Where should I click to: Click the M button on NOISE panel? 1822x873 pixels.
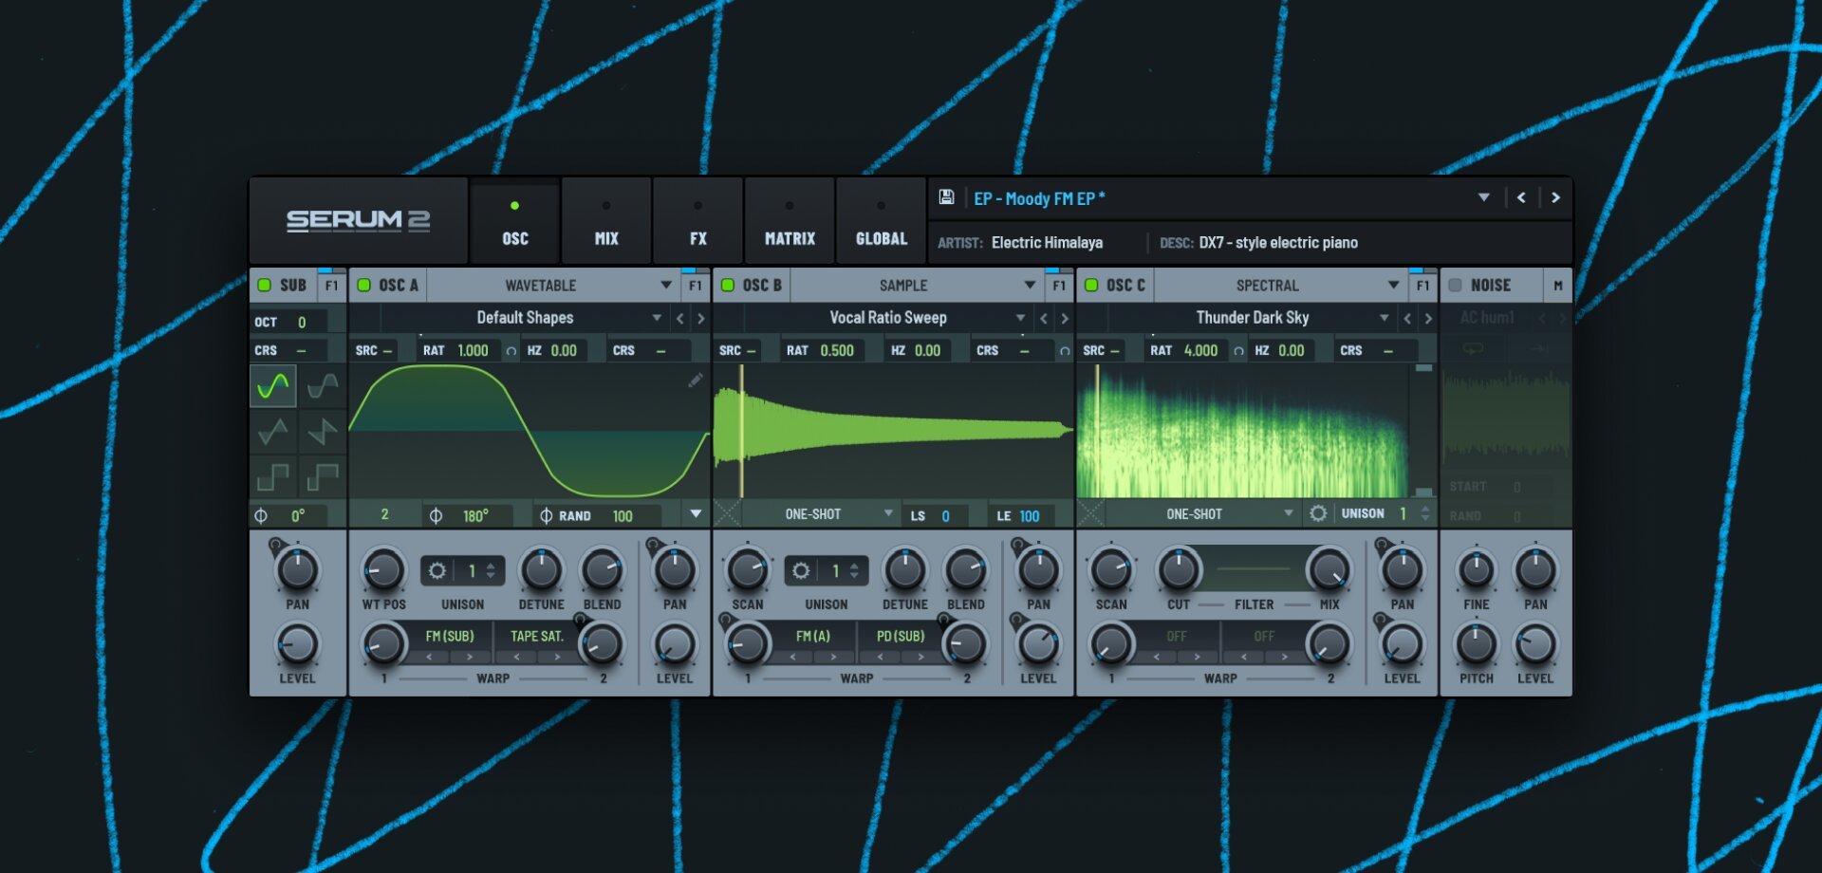[1557, 285]
